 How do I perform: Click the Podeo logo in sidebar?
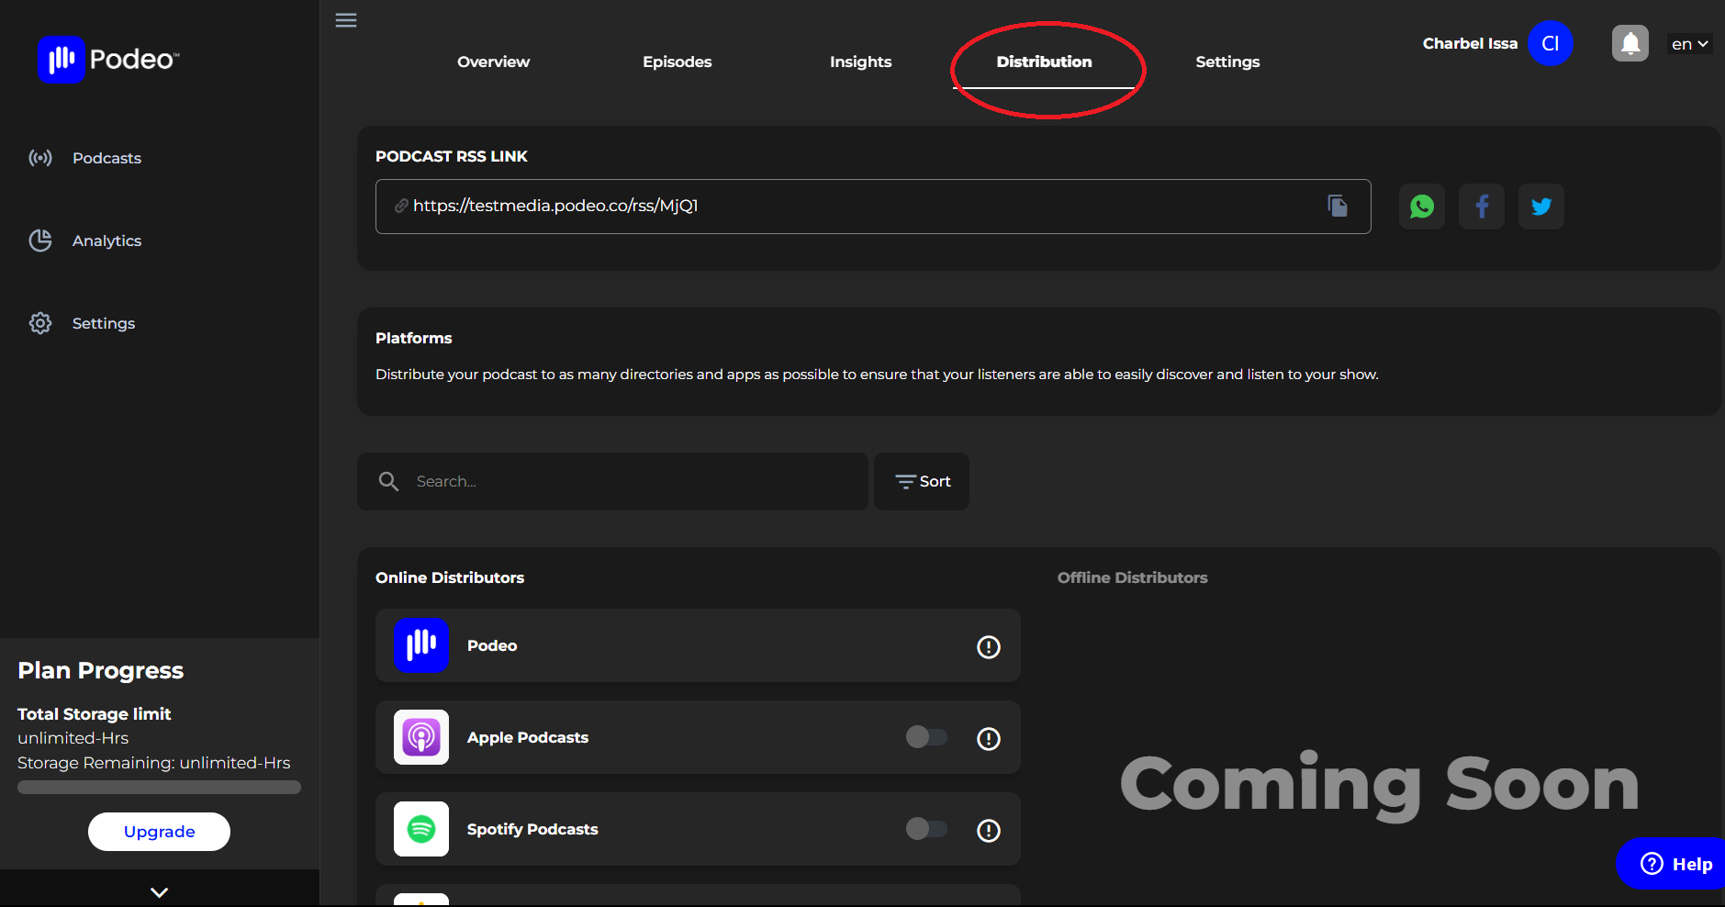click(x=108, y=60)
